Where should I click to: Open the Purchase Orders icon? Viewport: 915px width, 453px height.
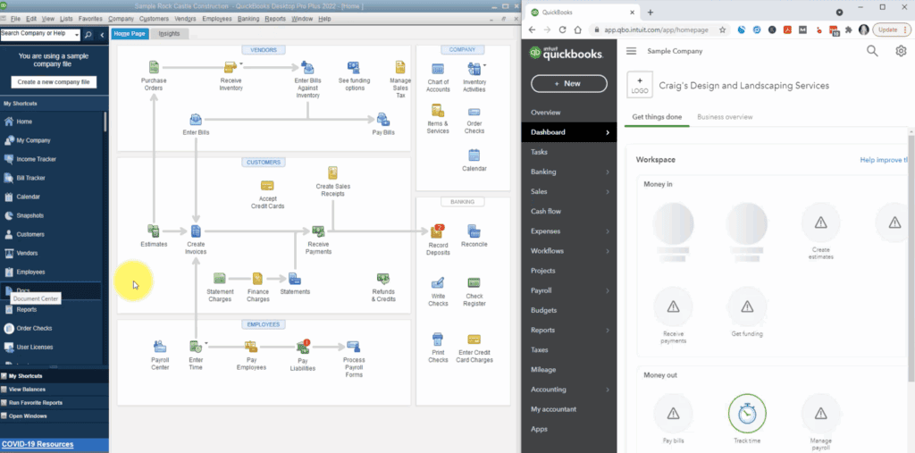point(154,68)
